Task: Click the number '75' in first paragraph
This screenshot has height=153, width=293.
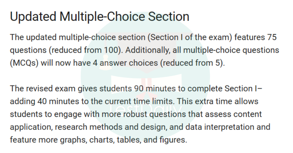Action: [x=272, y=37]
